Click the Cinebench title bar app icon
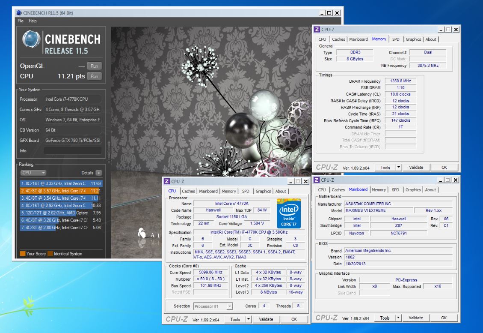This screenshot has width=483, height=333. click(x=19, y=13)
